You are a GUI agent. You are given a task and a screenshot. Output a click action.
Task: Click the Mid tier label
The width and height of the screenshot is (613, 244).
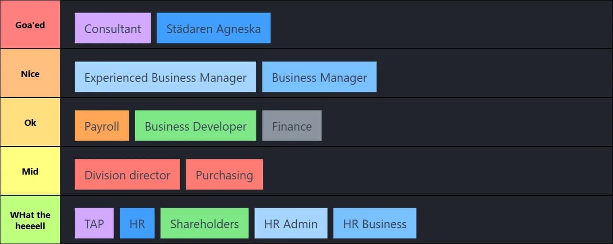(30, 171)
